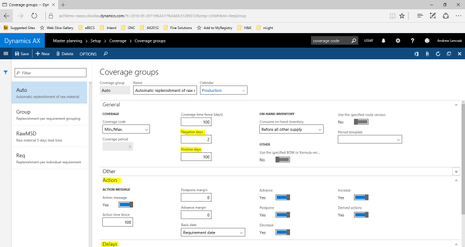
Task: Open the attachments paperclip icon
Action: coord(427,53)
